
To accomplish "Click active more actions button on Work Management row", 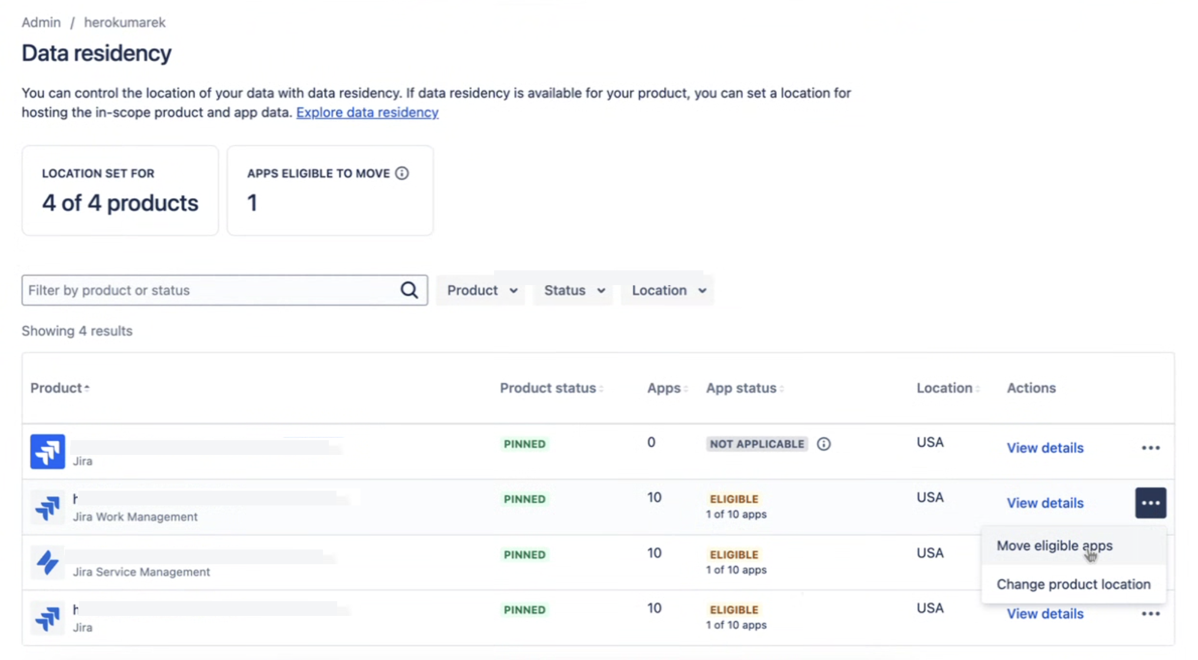I will (x=1150, y=503).
